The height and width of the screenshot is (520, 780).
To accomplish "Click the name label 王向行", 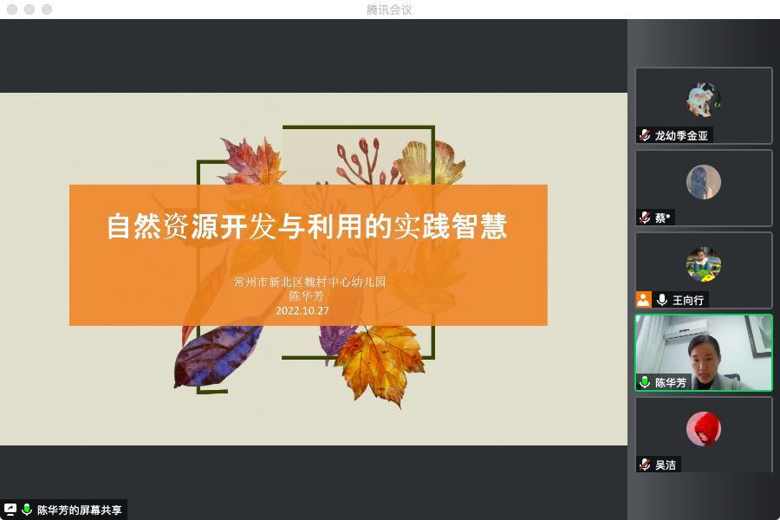I will tap(688, 300).
